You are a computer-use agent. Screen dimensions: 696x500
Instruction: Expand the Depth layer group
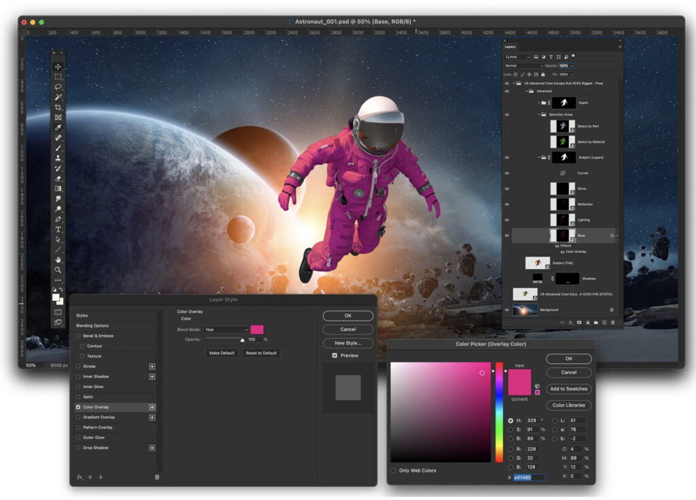click(x=538, y=103)
